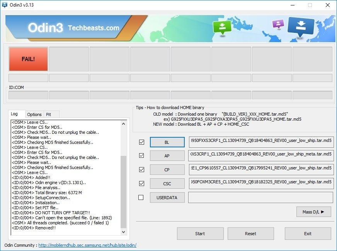
Task: Click the log scrollbar up arrow
Action: click(123, 124)
